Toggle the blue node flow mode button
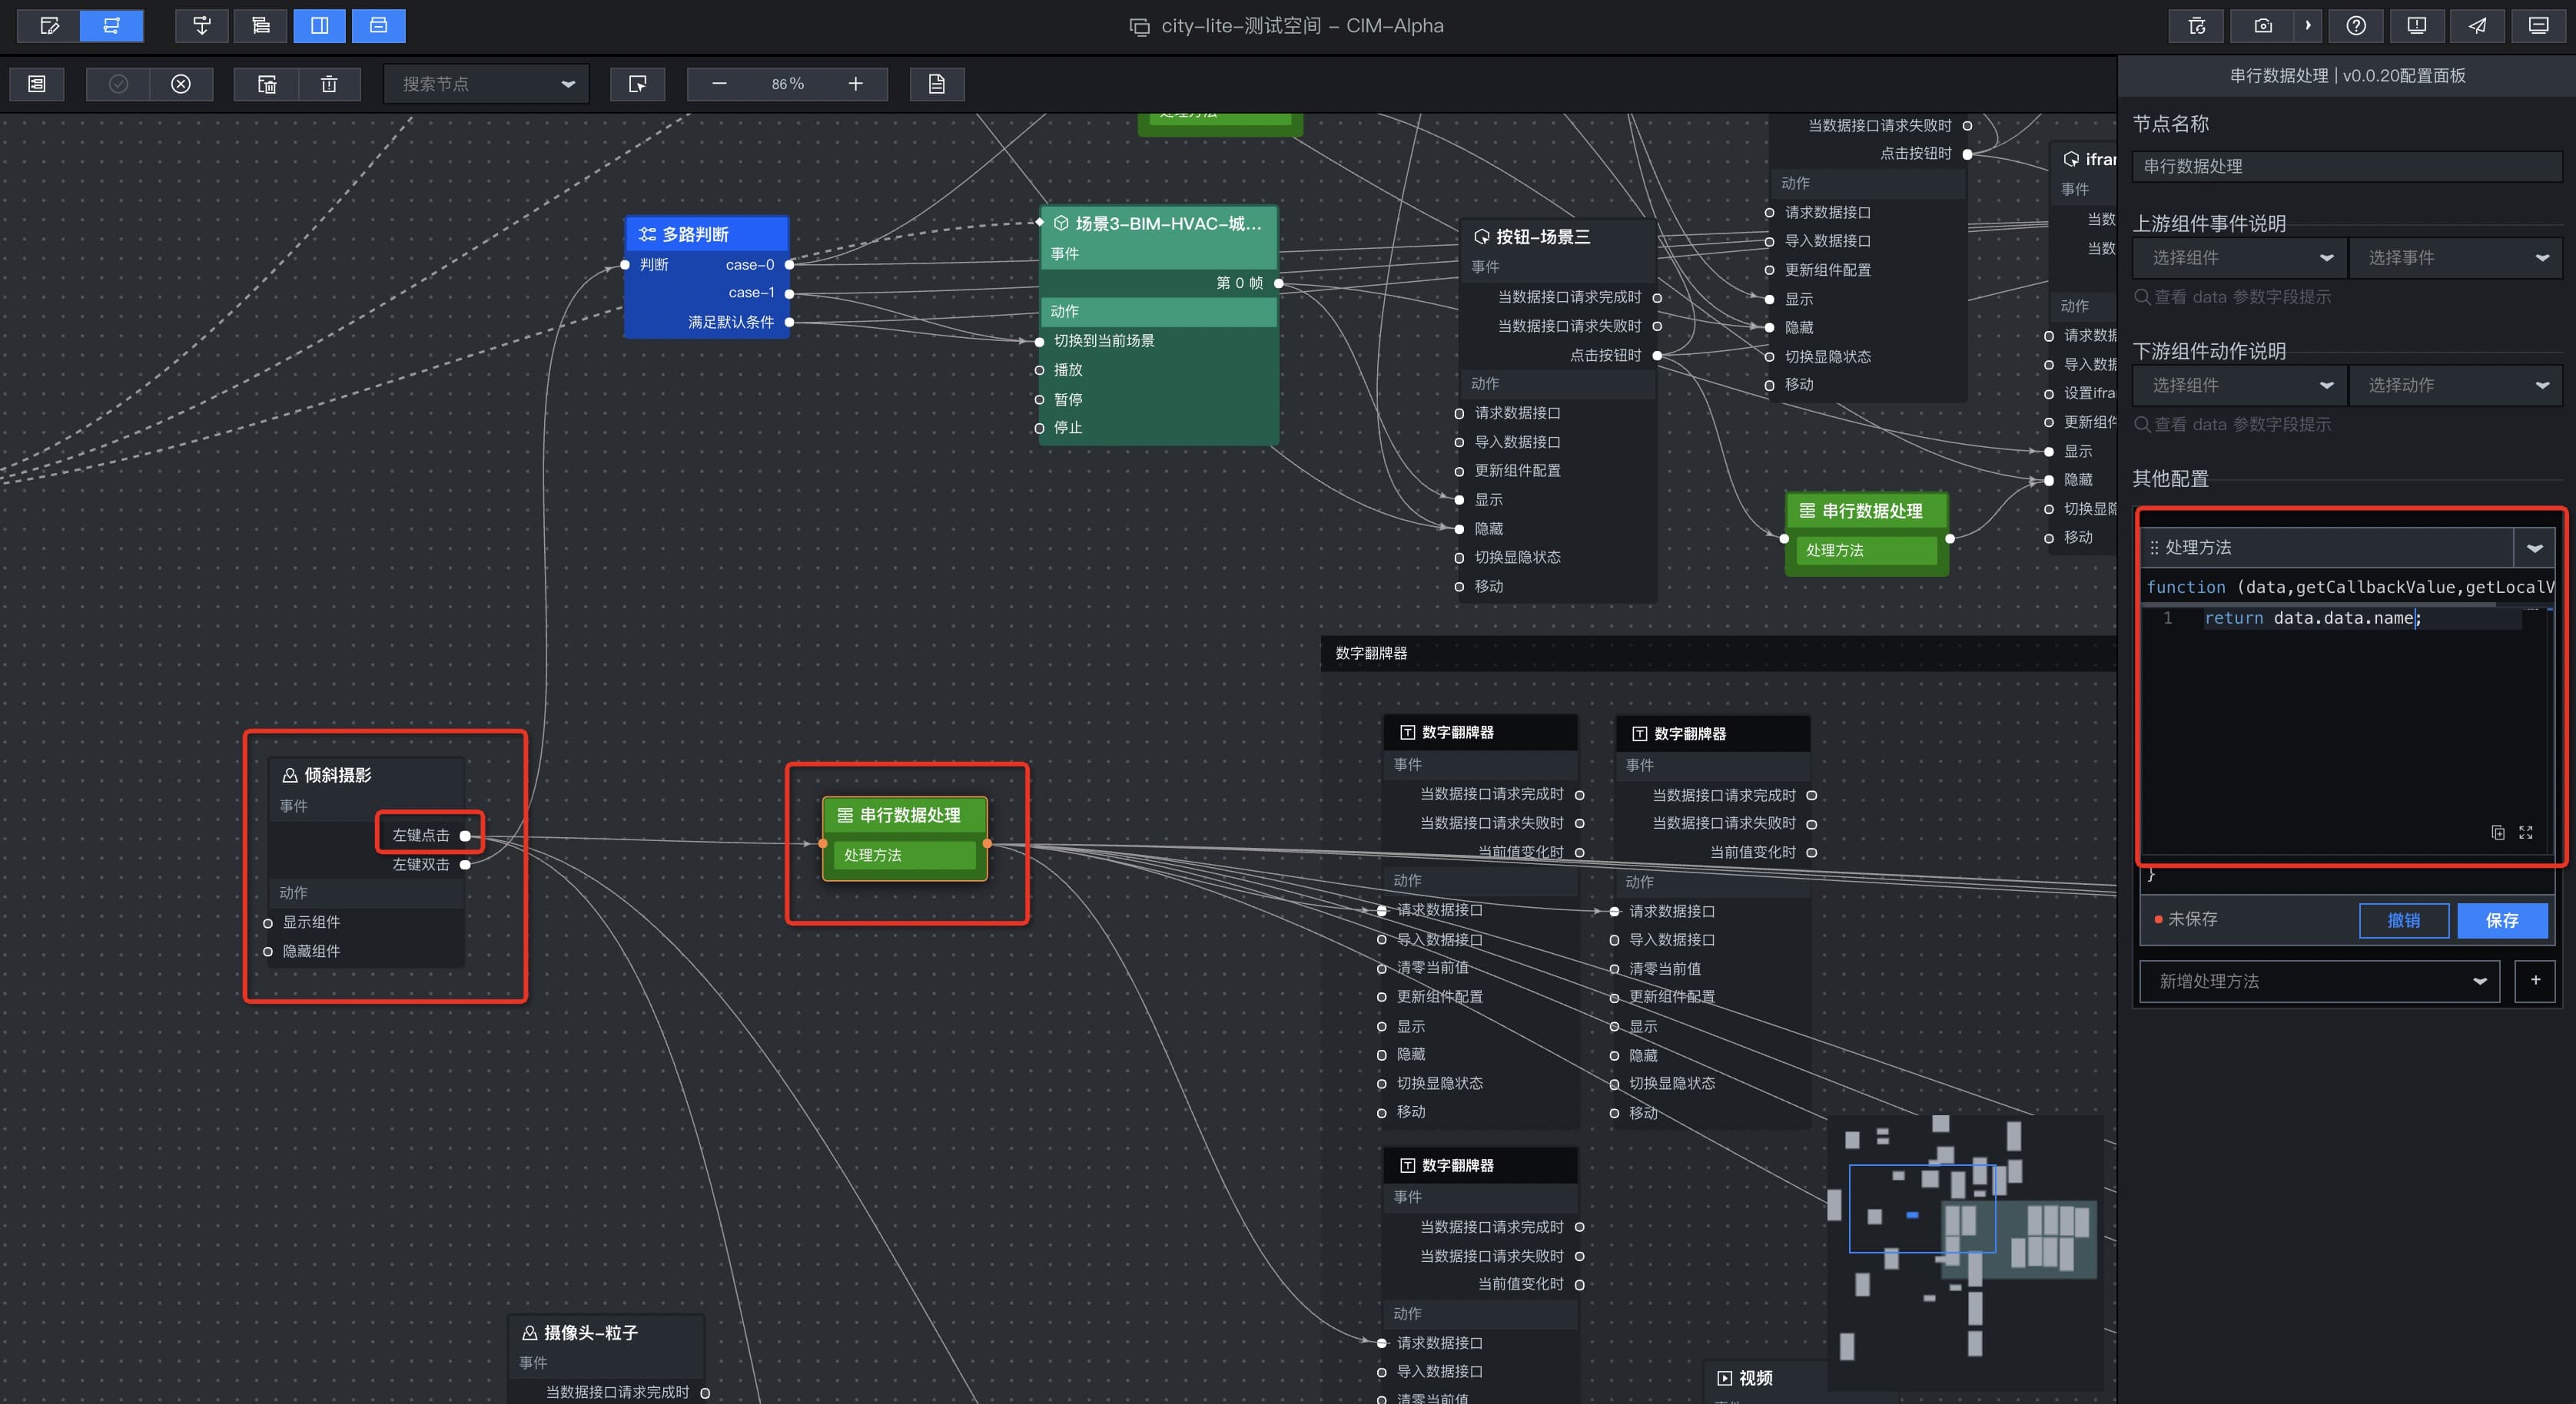Image resolution: width=2576 pixels, height=1404 pixels. point(111,26)
